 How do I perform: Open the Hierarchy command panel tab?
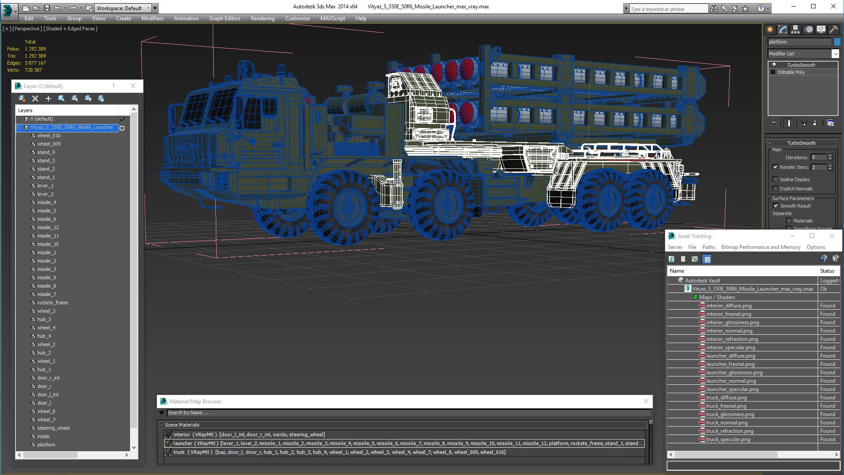click(795, 29)
